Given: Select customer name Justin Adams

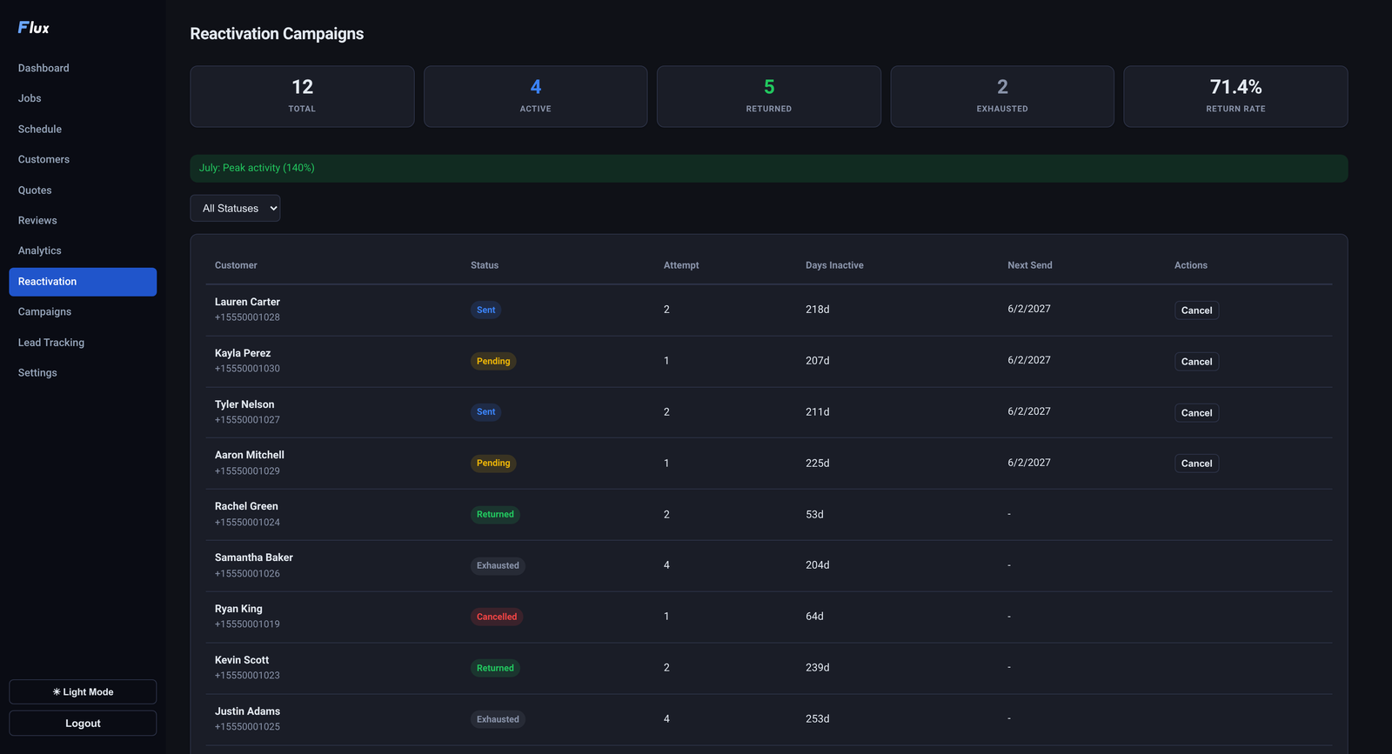Looking at the screenshot, I should [247, 711].
